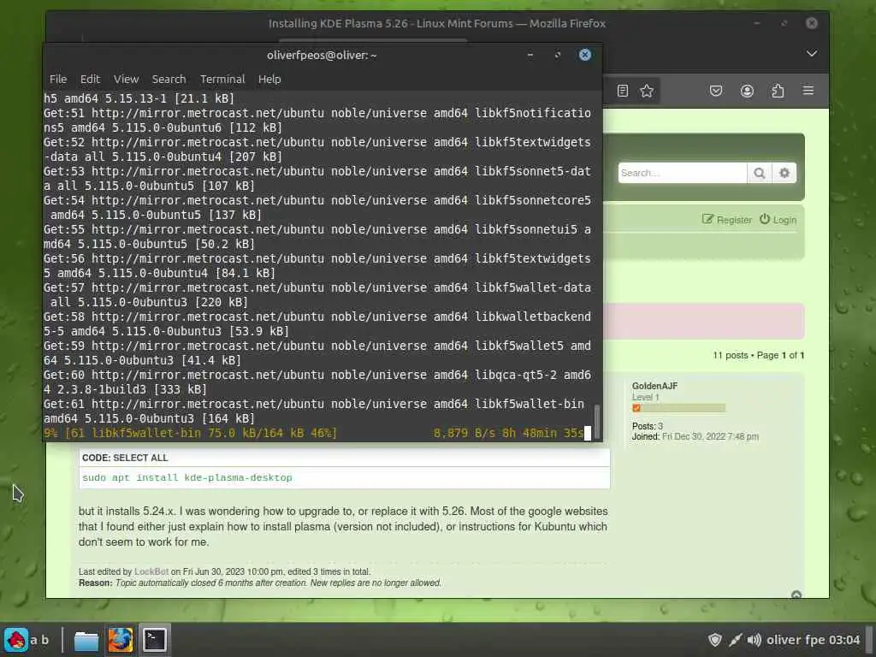
Task: Click the taskbar clock showing 03:04
Action: (x=813, y=640)
